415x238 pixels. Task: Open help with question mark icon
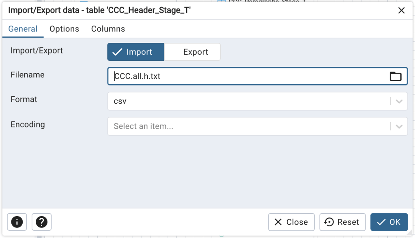tap(41, 222)
